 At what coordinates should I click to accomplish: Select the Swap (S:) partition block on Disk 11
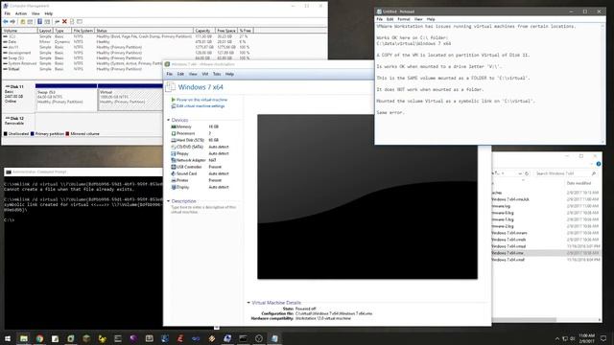[66, 97]
